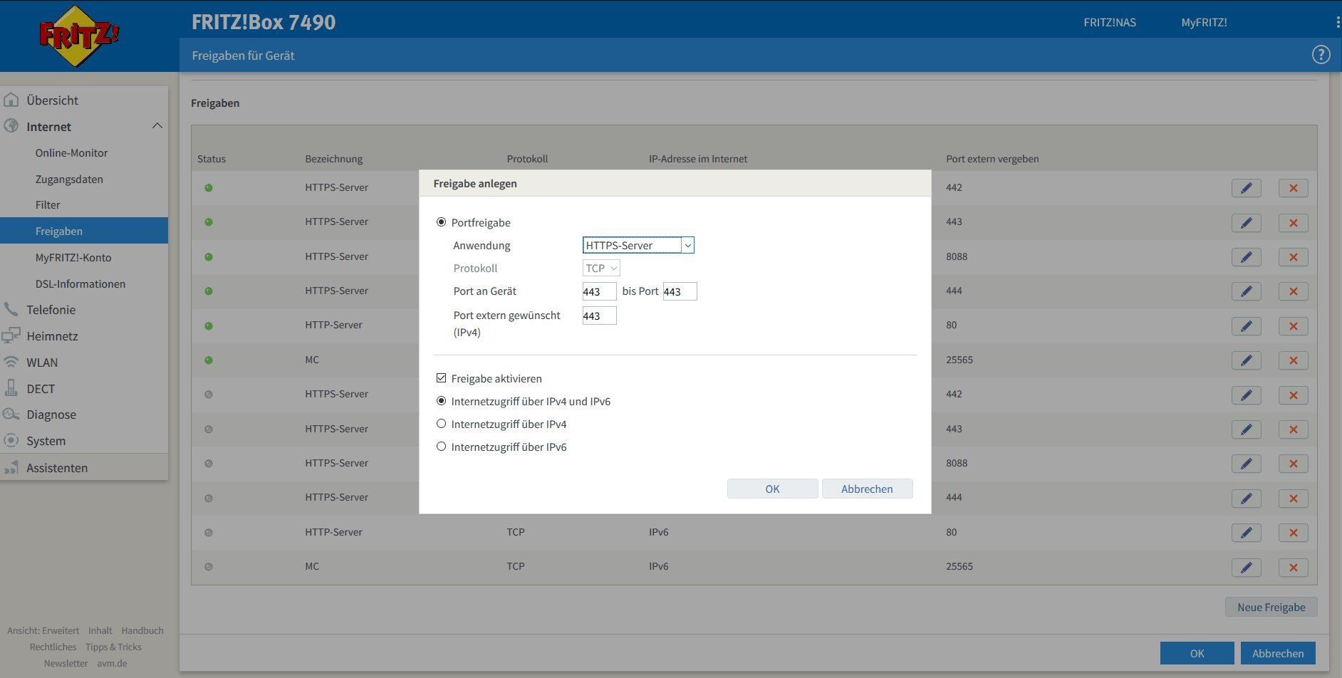
Task: Open MyFRITZ! link in header
Action: [x=1204, y=22]
